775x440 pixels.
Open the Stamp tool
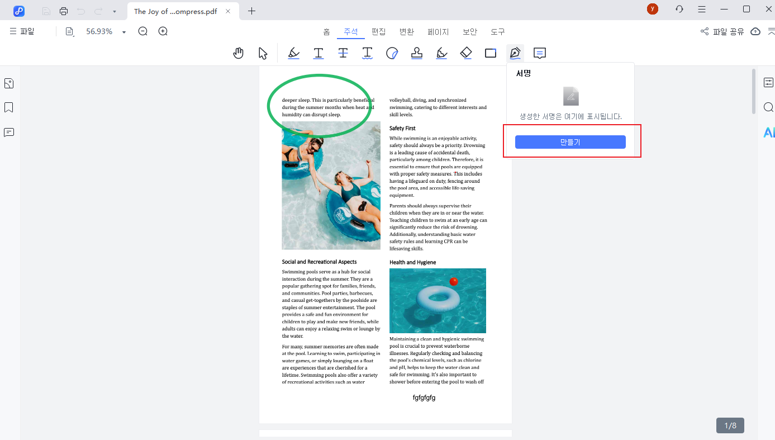(416, 53)
